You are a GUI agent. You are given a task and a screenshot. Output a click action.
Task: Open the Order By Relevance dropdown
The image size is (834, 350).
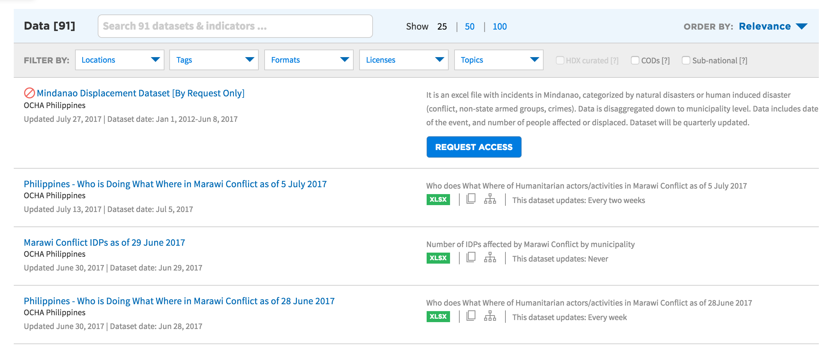773,26
